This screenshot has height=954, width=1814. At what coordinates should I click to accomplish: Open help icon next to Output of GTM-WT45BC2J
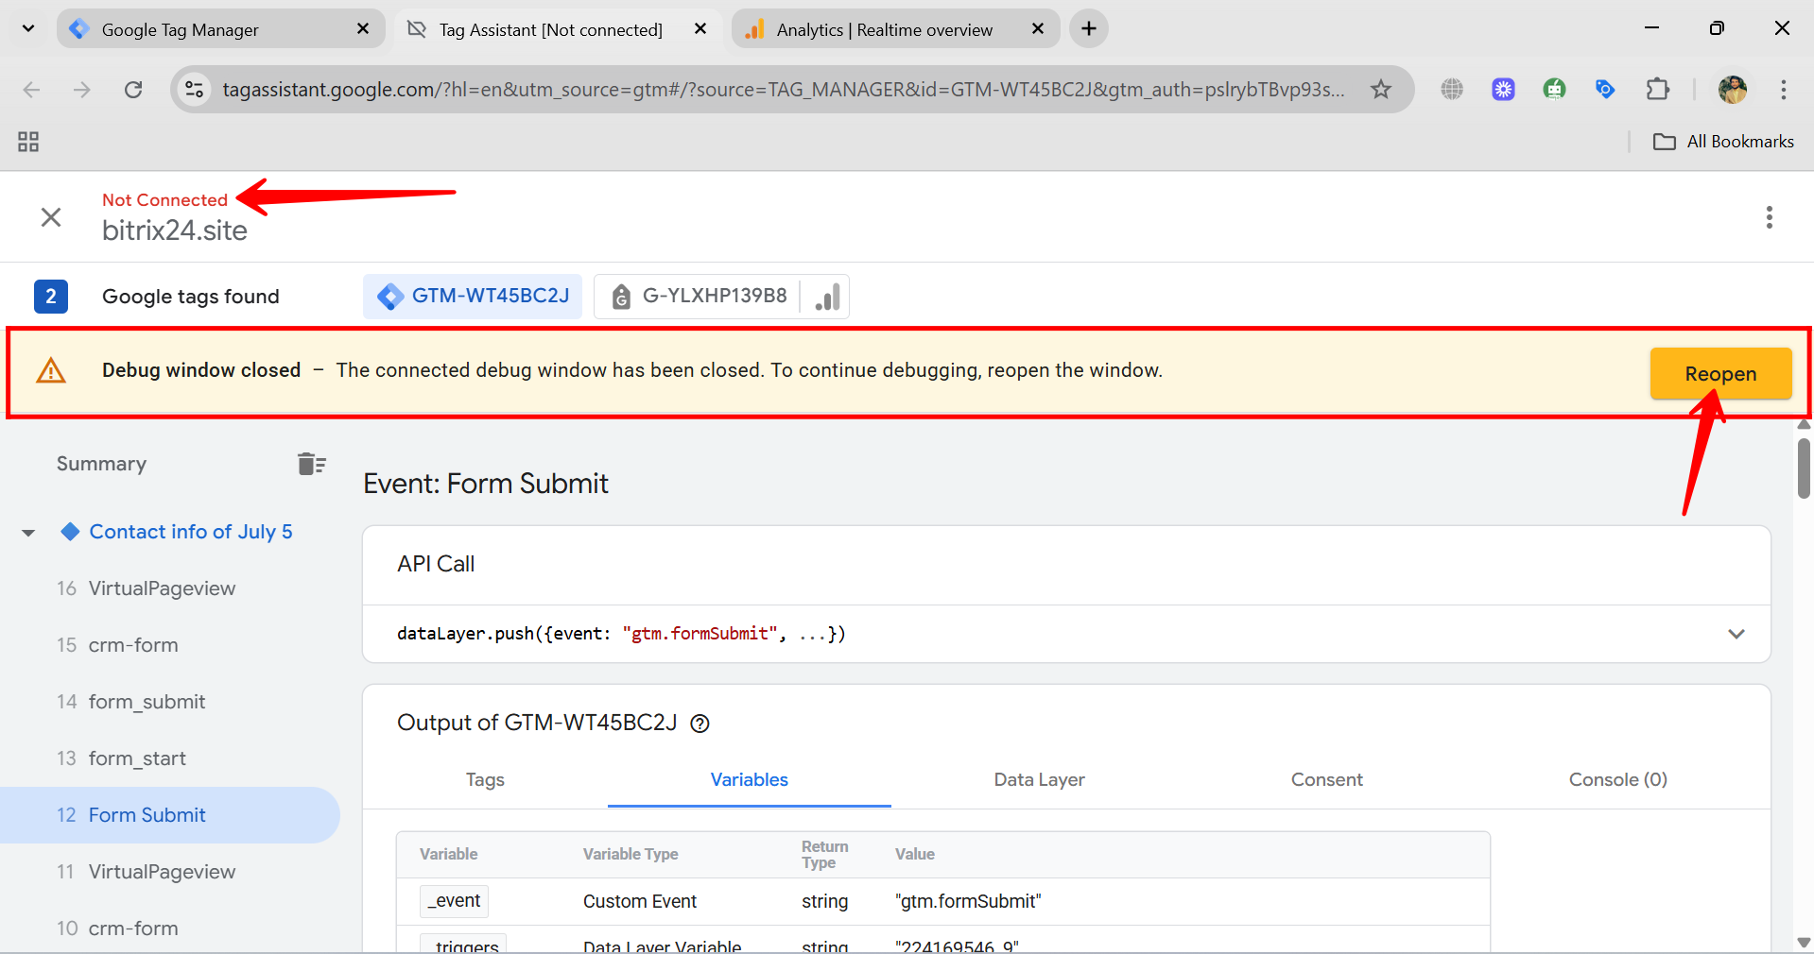(x=700, y=724)
